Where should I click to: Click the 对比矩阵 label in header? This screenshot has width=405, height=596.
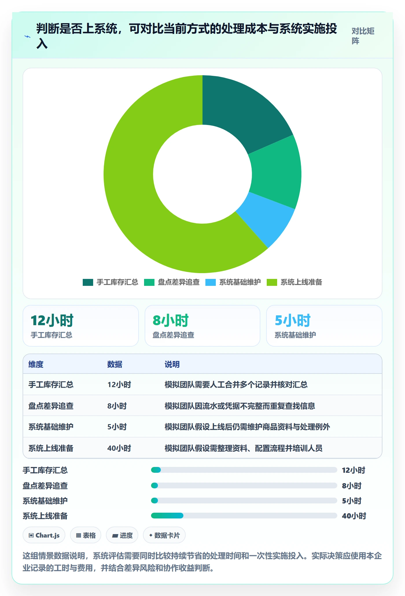click(x=363, y=36)
